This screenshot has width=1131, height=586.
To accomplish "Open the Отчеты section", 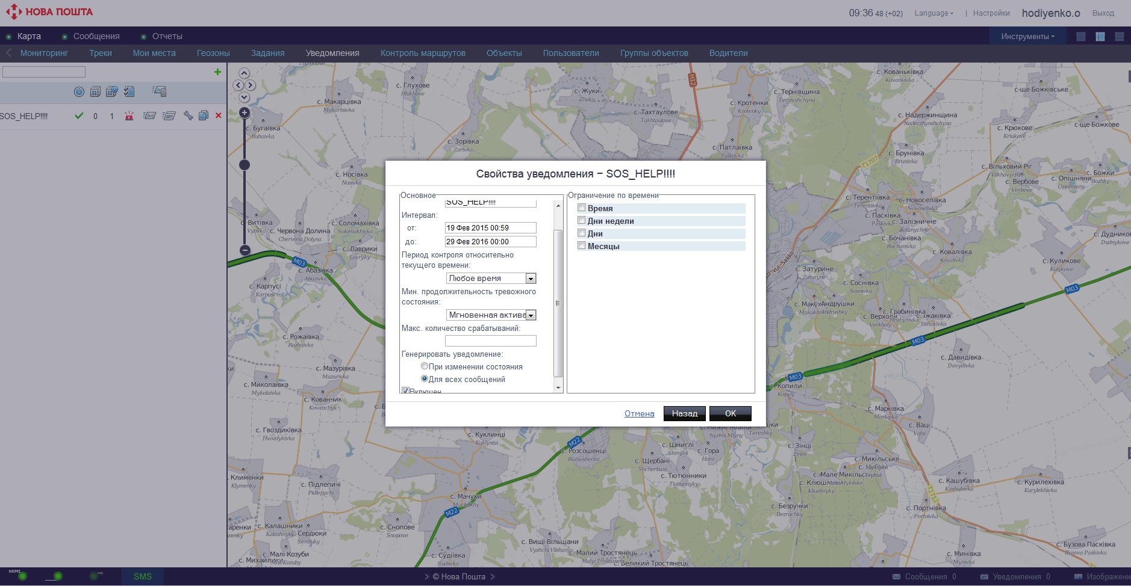I will tap(167, 36).
